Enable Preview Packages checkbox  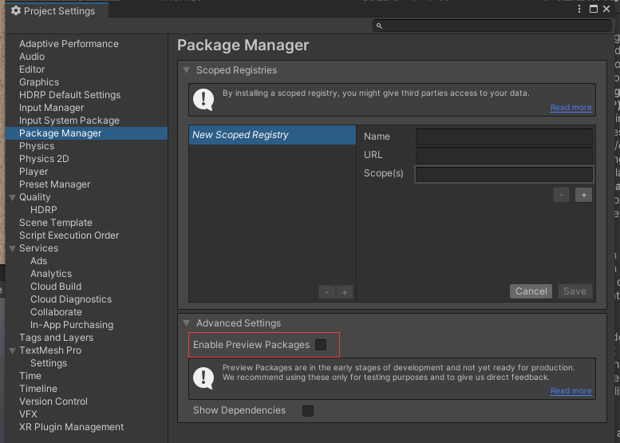coord(321,345)
